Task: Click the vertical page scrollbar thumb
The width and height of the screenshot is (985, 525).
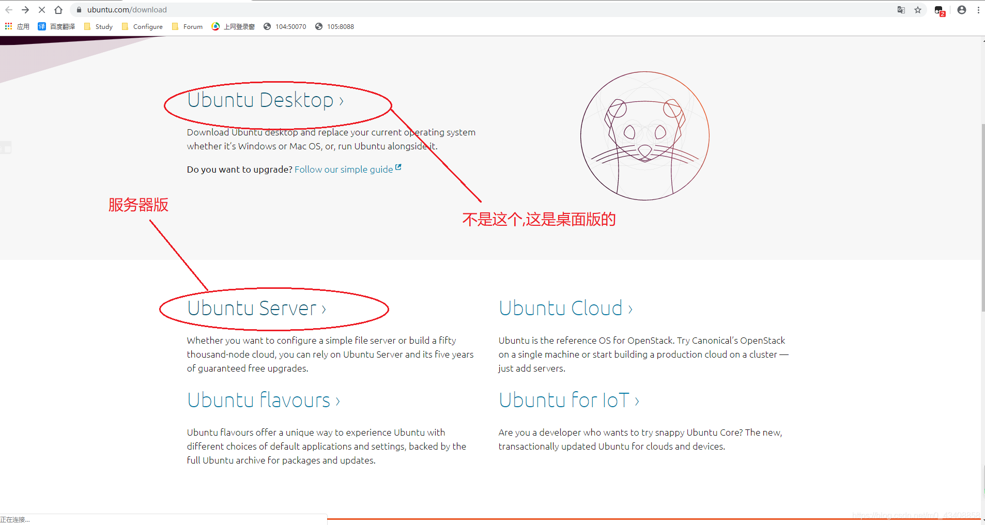Action: (983, 218)
